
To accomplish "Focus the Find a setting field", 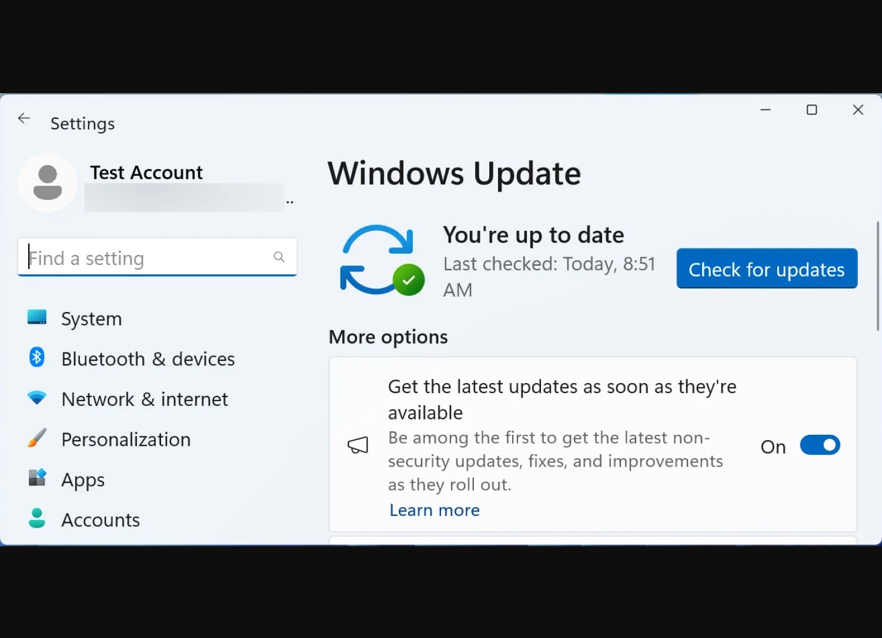I will pyautogui.click(x=157, y=257).
